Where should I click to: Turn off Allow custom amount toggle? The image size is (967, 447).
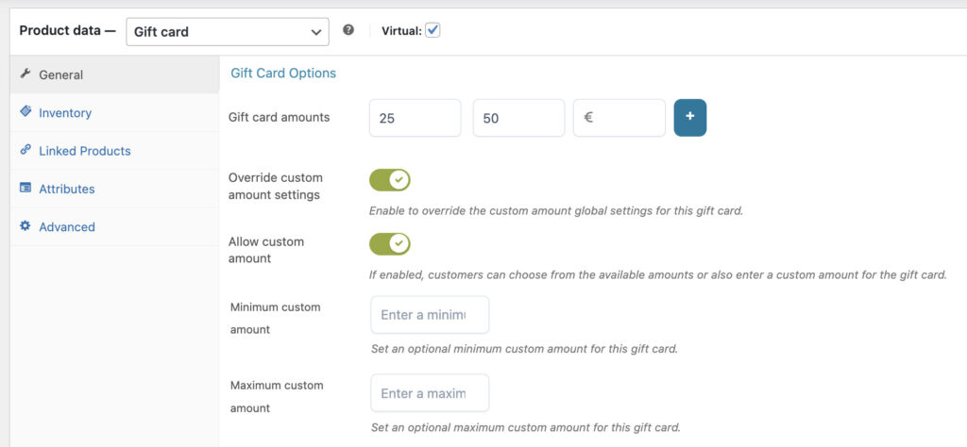pyautogui.click(x=390, y=244)
